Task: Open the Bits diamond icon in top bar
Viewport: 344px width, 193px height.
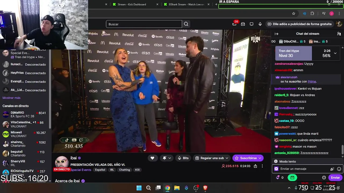Action: click(x=260, y=24)
